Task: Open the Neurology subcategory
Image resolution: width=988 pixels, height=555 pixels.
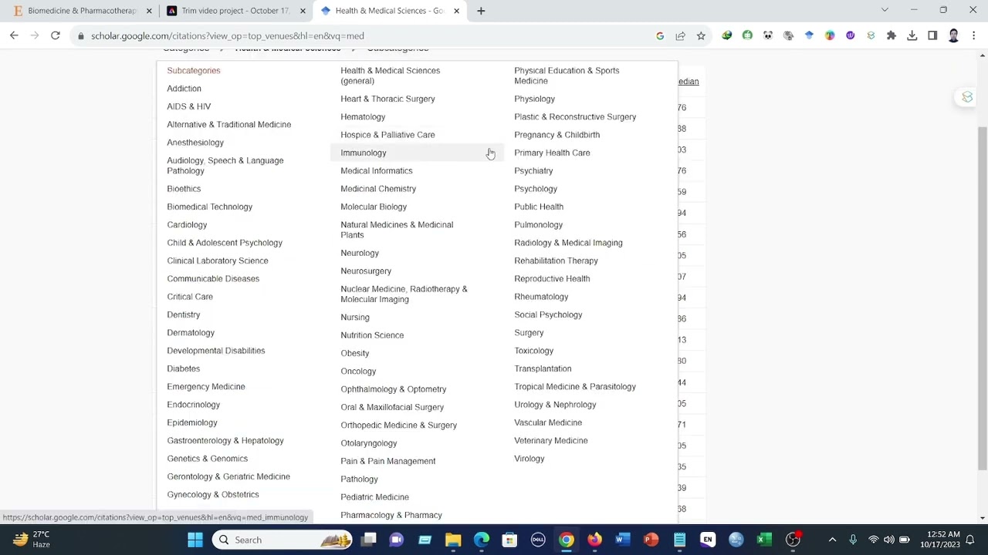Action: point(360,253)
